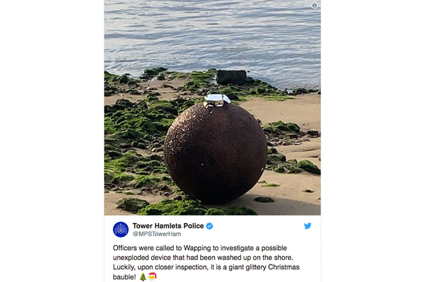Image resolution: width=424 pixels, height=282 pixels.
Task: Click the silver cap atop the bauble
Action: [x=217, y=99]
